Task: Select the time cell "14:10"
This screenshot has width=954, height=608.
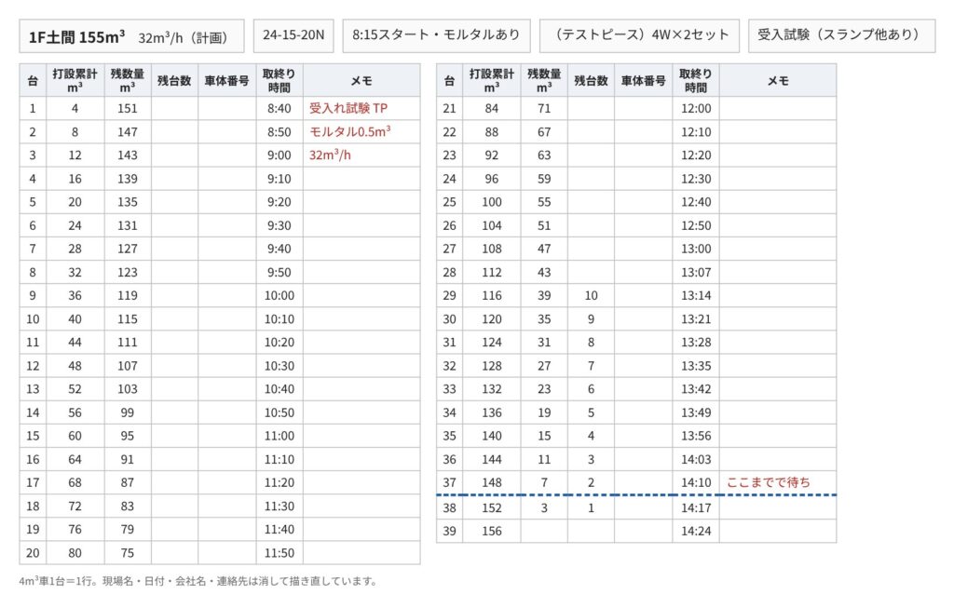Action: click(x=696, y=482)
